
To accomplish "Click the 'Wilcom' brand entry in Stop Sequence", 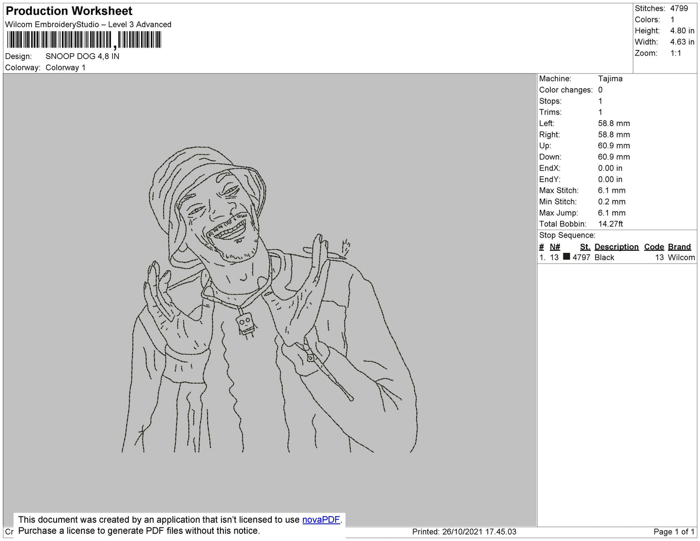I will [x=682, y=258].
